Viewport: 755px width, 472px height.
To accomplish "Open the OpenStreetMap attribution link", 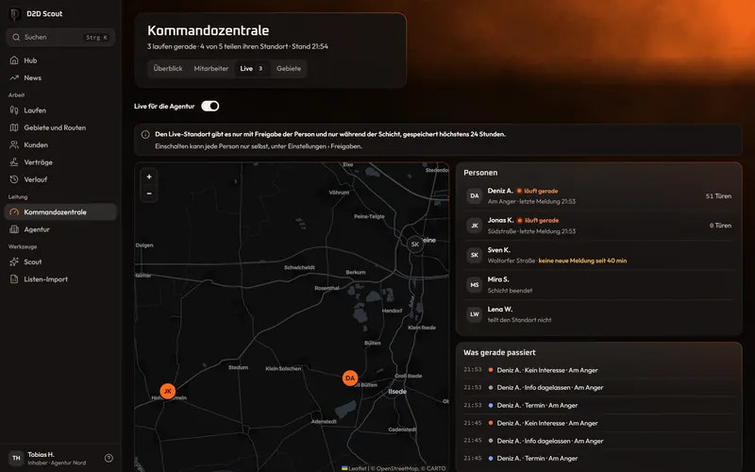I will click(397, 468).
